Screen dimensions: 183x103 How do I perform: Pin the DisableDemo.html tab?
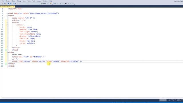12,7
